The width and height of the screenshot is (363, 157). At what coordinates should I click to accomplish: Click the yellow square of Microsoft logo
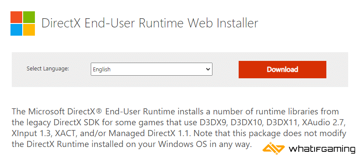[x=29, y=30]
